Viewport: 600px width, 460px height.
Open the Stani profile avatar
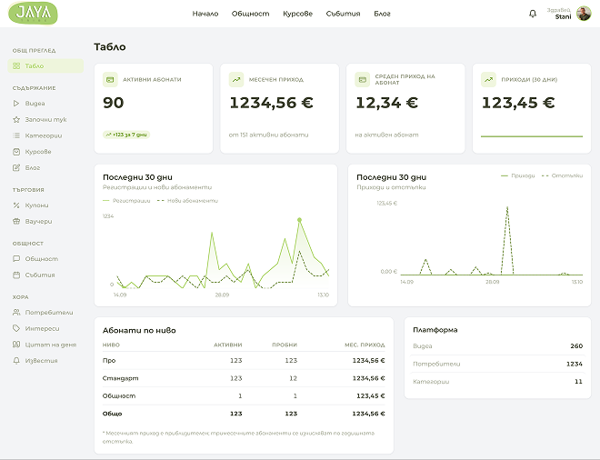coord(584,14)
